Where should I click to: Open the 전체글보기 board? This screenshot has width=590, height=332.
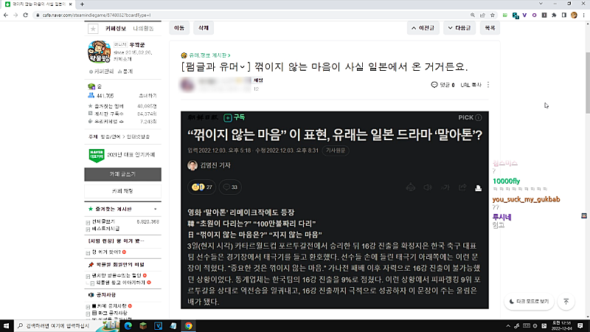point(103,222)
